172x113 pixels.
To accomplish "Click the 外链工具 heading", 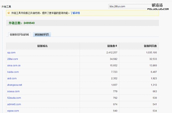I will pyautogui.click(x=6, y=7).
